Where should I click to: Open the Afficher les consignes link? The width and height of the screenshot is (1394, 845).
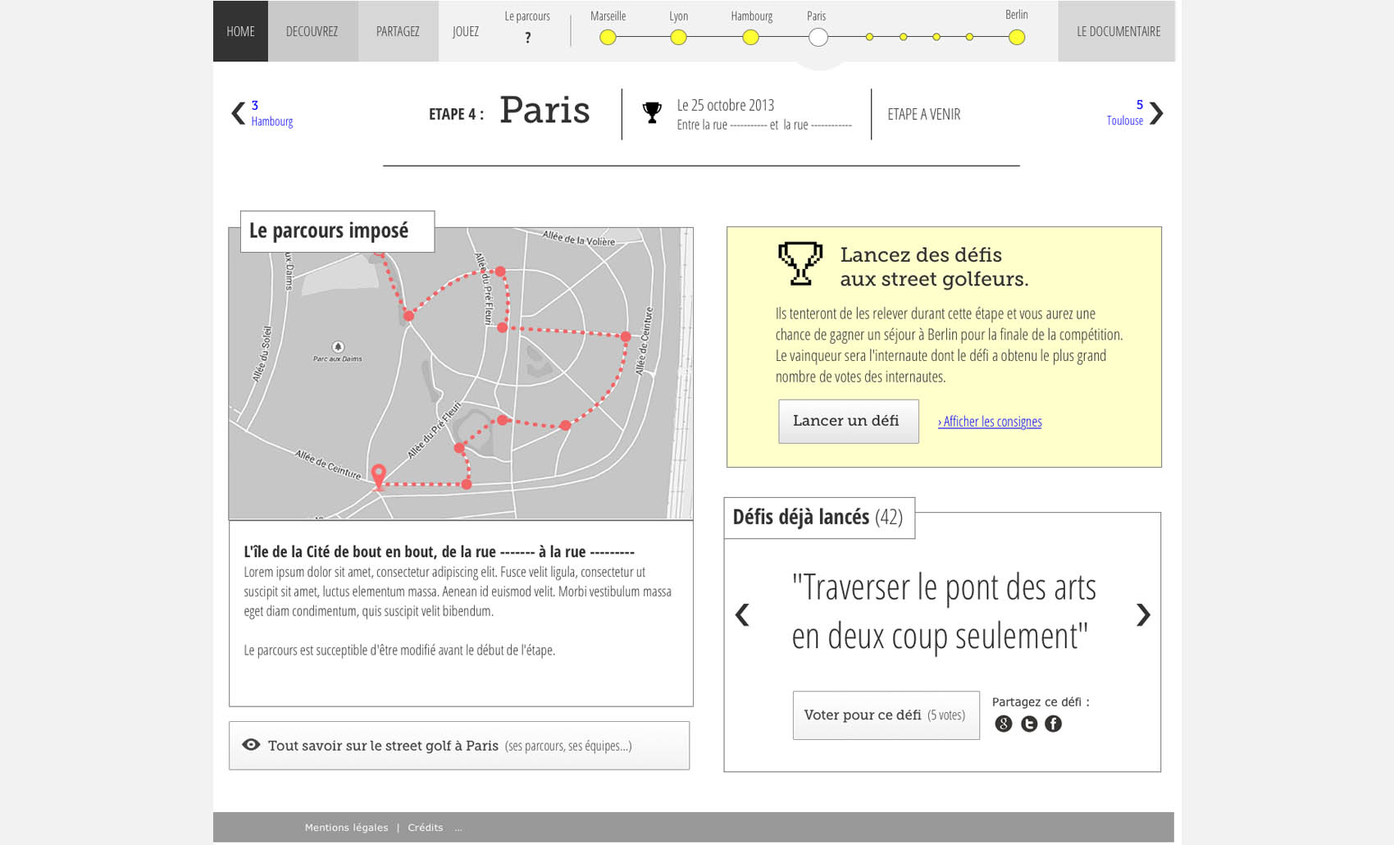tap(990, 422)
